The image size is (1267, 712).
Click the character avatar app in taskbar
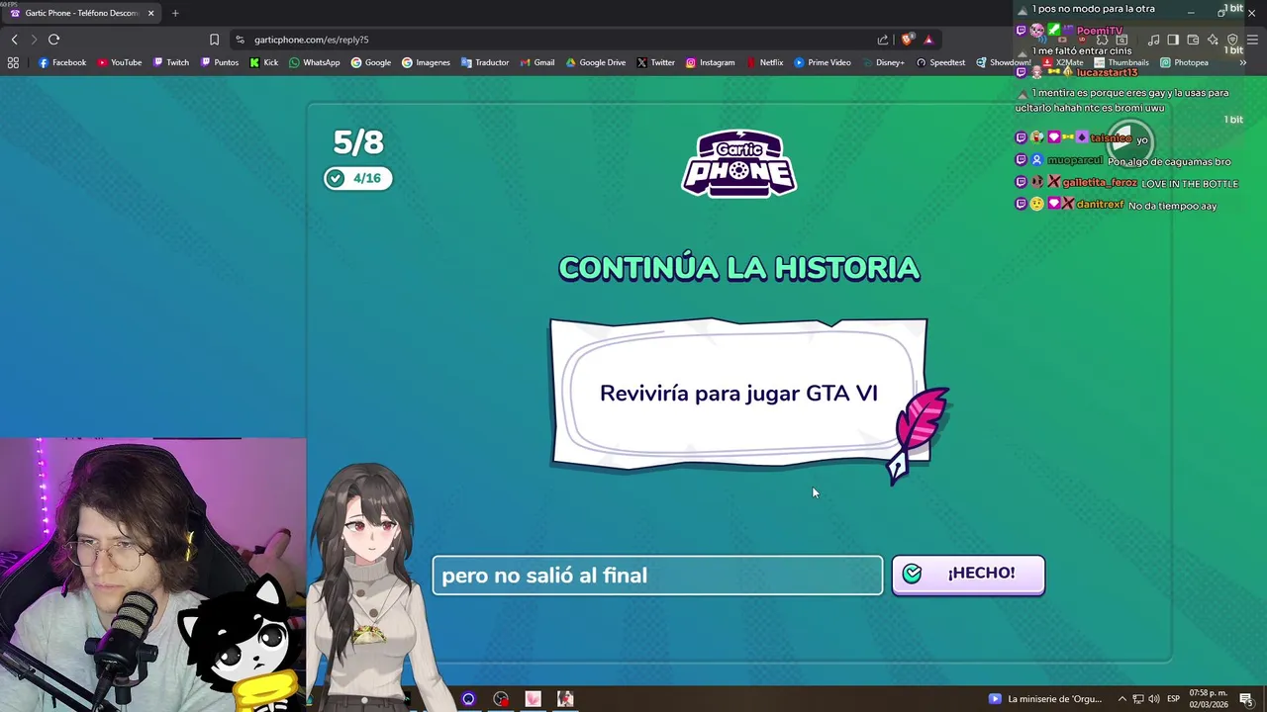(x=565, y=699)
